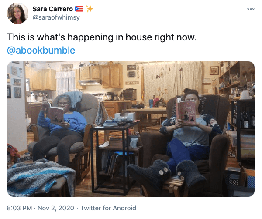Viewport: 262px width, 219px height.
Task: Click the sparkles emoji beside the name
Action: pyautogui.click(x=90, y=9)
